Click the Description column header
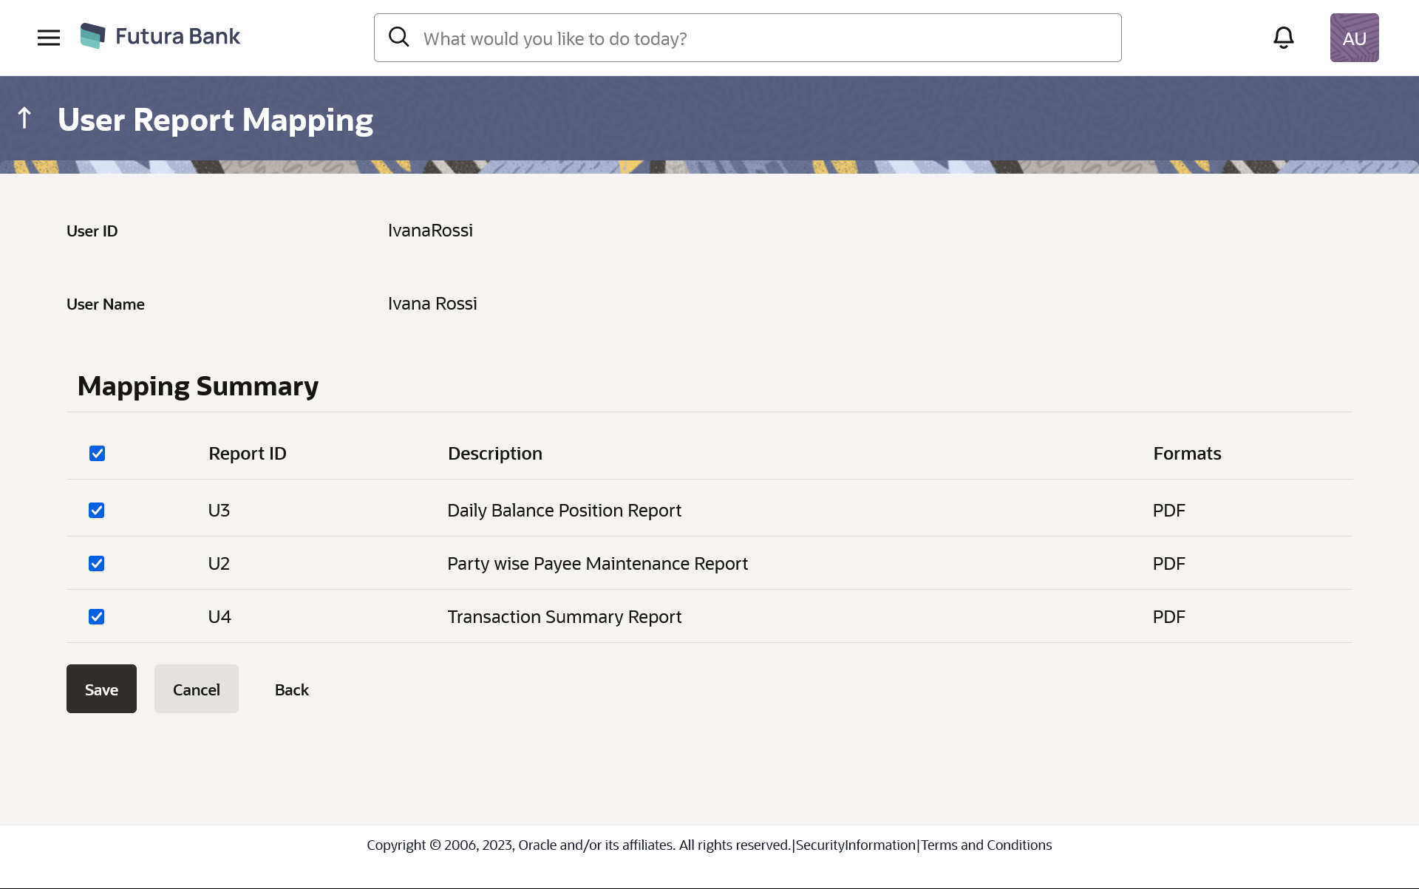Screen dimensions: 1419x889 pos(495,454)
